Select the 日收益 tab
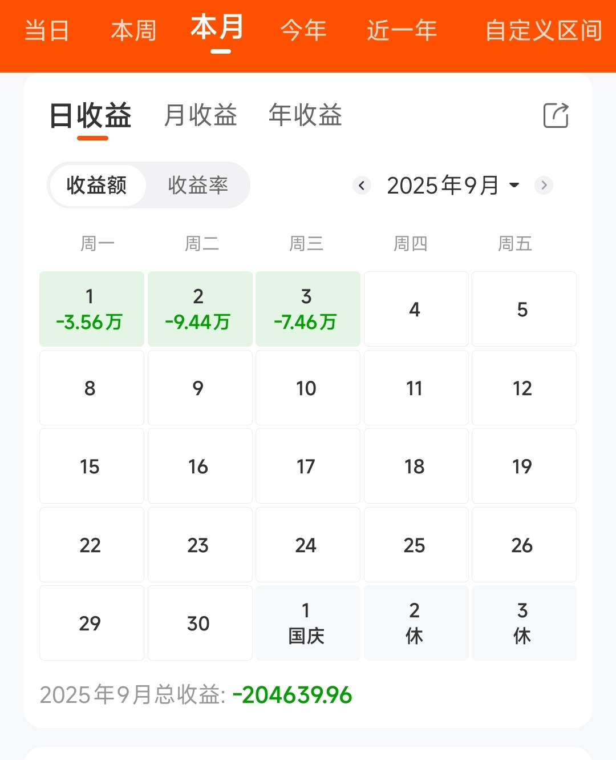Viewport: 616px width, 760px height. pyautogui.click(x=91, y=116)
